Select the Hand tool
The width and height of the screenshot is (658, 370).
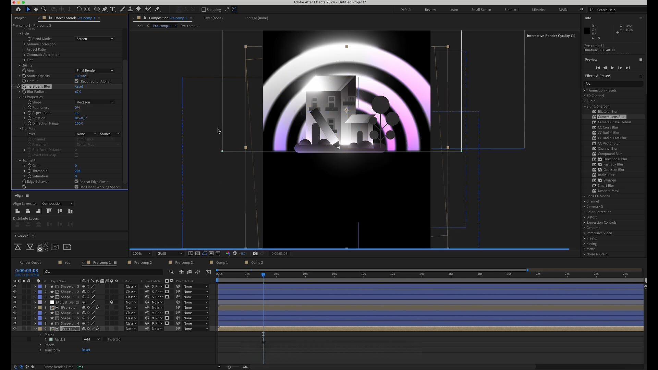tap(36, 9)
